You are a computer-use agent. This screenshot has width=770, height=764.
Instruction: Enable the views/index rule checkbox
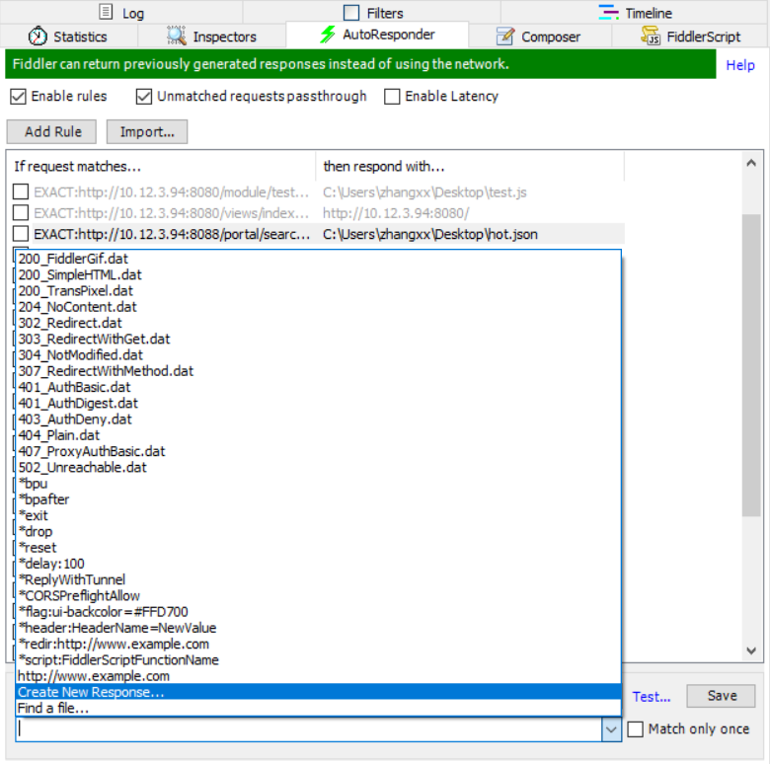(x=21, y=212)
